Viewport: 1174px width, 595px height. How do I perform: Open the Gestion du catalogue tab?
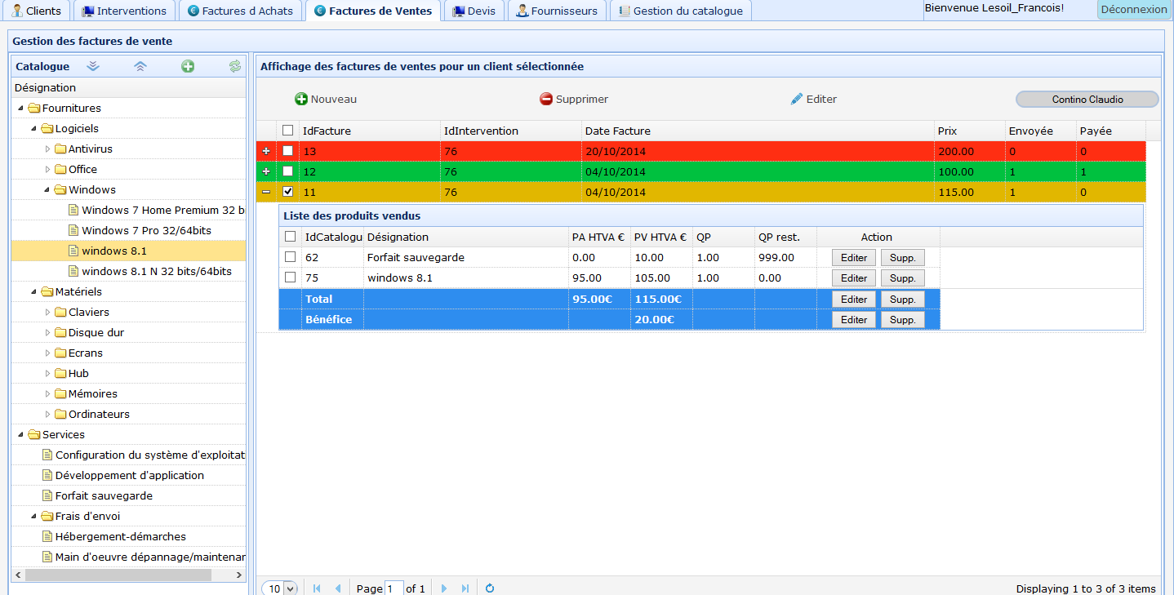click(681, 11)
